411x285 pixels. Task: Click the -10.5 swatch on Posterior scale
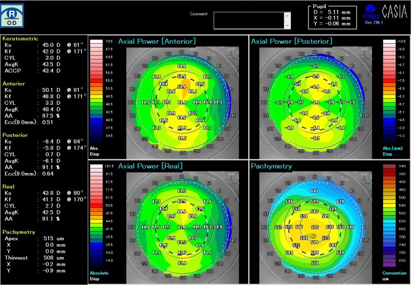click(389, 41)
